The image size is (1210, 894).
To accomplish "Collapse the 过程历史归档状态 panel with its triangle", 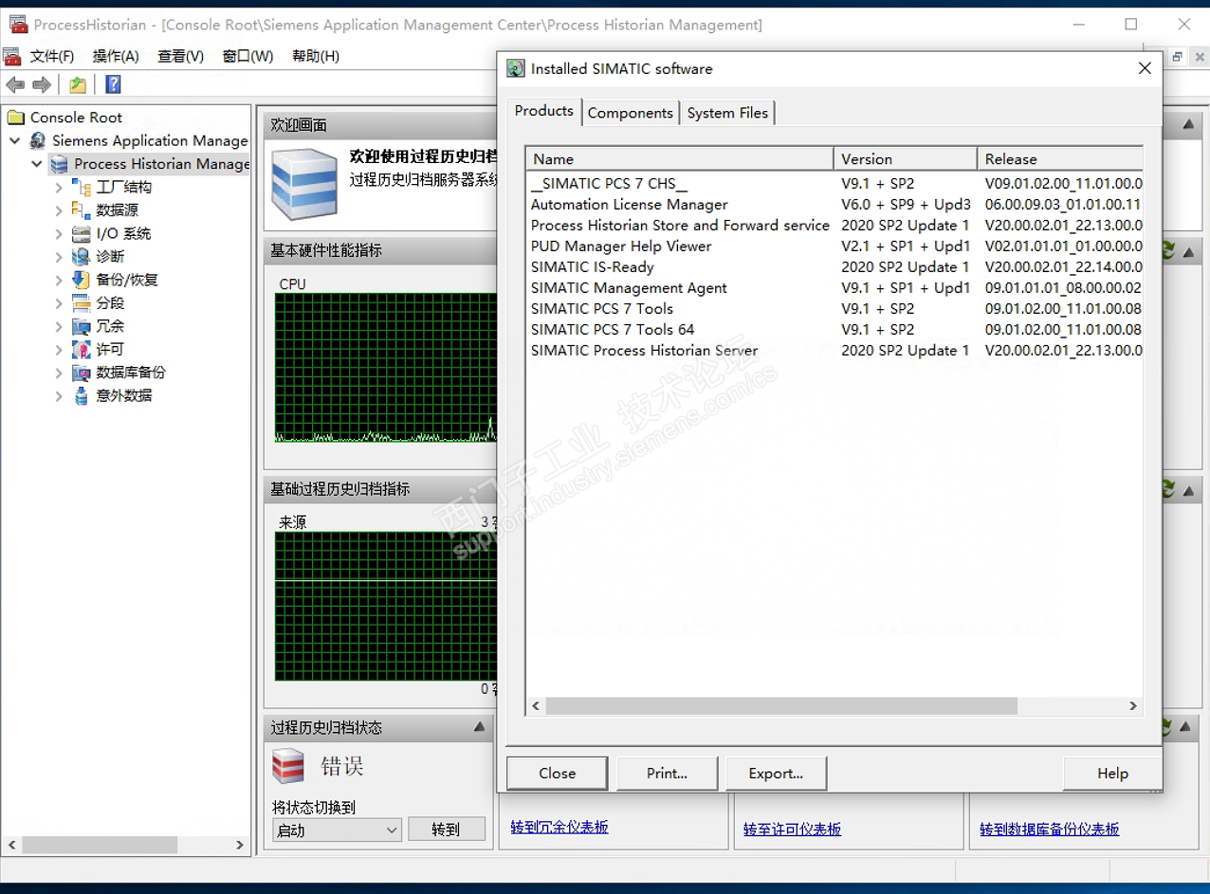I will (479, 727).
